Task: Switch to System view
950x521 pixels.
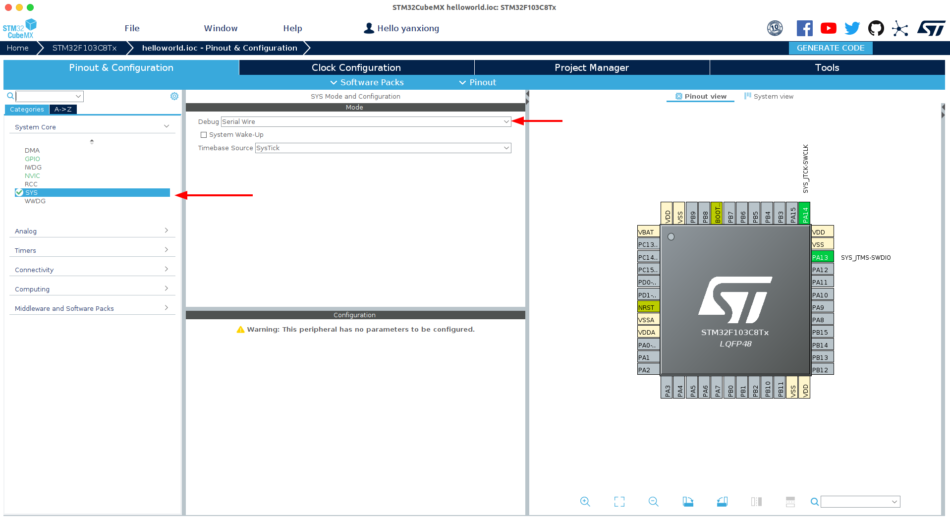Action: (x=769, y=96)
